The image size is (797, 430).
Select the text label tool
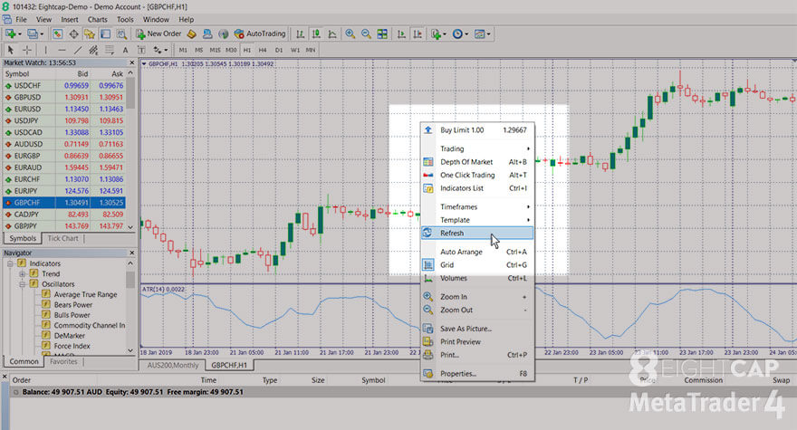141,50
